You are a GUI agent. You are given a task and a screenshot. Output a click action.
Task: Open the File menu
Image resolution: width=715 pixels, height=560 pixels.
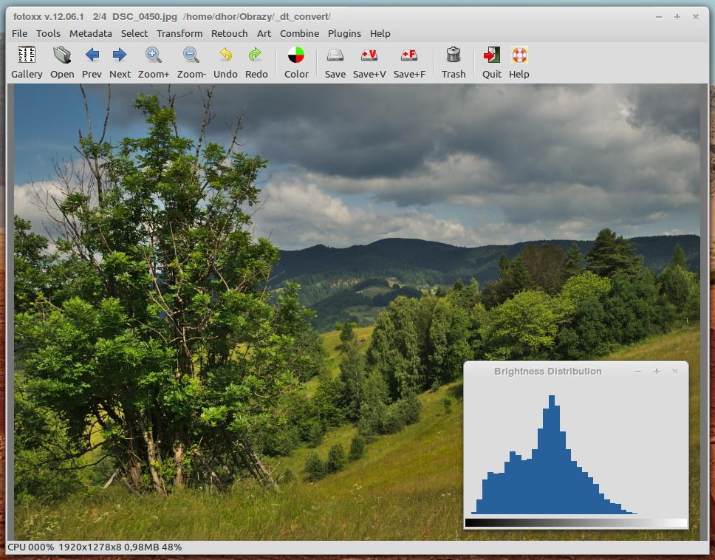click(20, 33)
